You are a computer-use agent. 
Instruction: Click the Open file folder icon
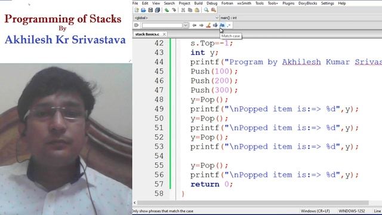[x=143, y=10]
